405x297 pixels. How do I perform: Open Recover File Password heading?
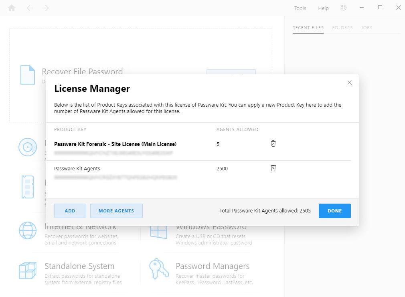click(x=82, y=71)
